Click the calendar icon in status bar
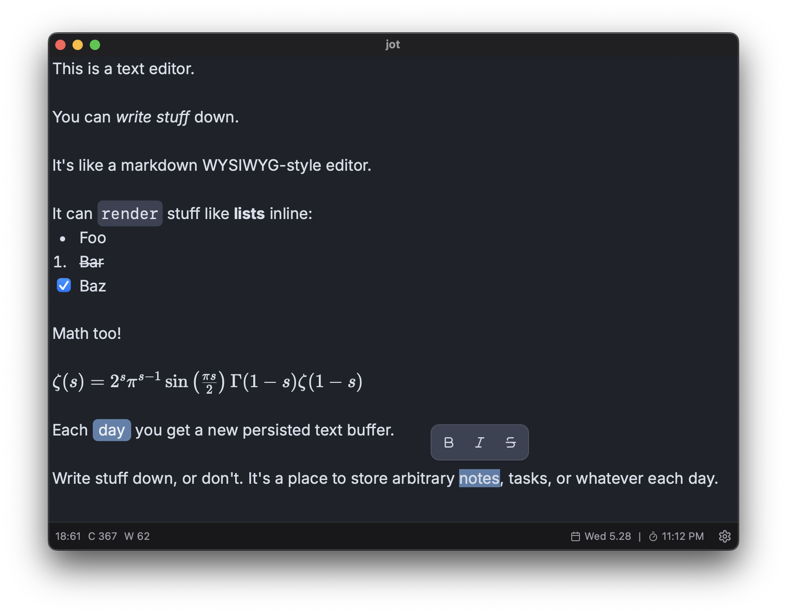This screenshot has height=614, width=787. (x=576, y=536)
